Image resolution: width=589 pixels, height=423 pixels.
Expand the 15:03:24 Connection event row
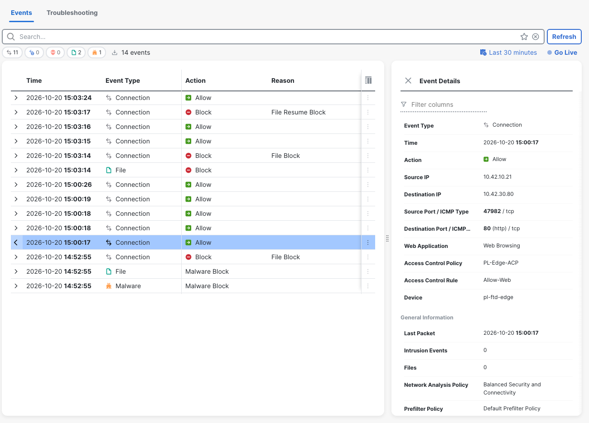click(x=16, y=98)
